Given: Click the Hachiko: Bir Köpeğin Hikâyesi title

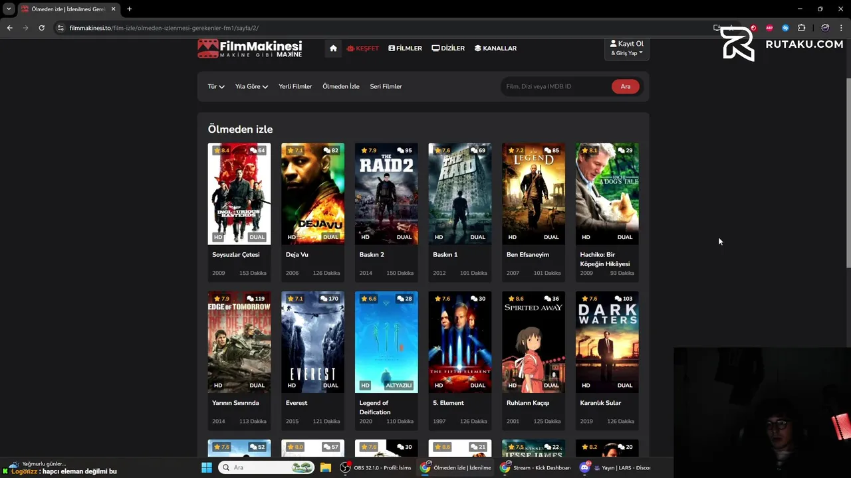Looking at the screenshot, I should pos(605,259).
